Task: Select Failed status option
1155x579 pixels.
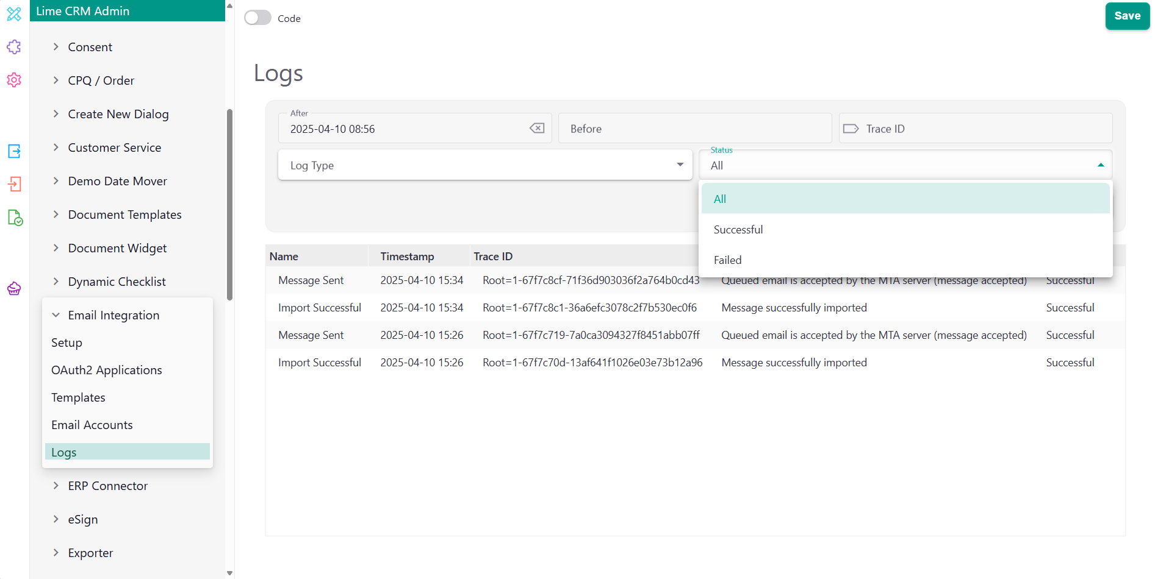Action: (905, 260)
